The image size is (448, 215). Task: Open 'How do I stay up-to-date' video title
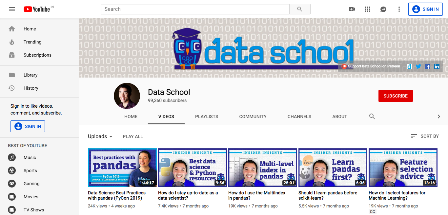pos(188,195)
